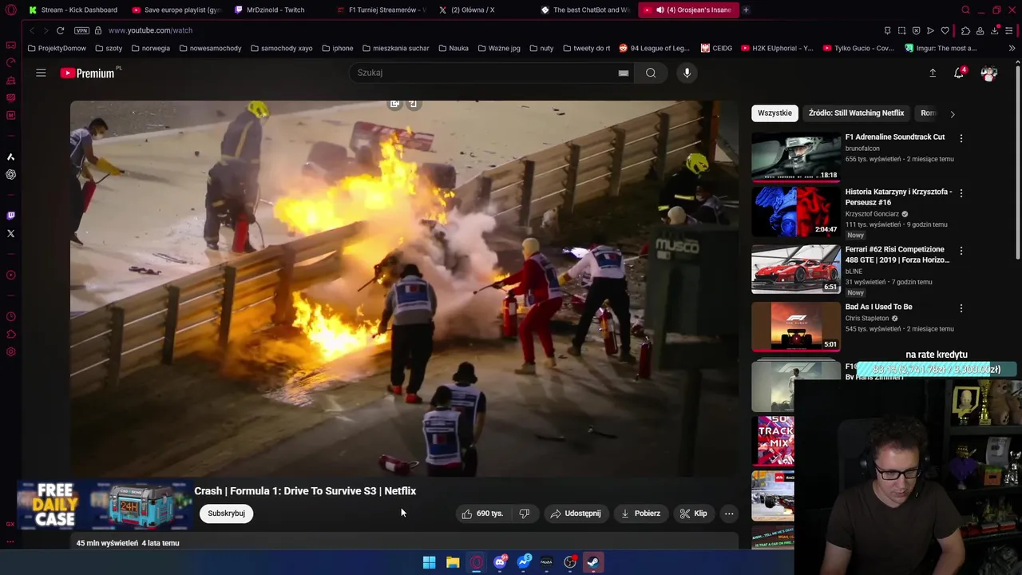This screenshot has height=575, width=1022.
Task: Open the Create upload icon
Action: (933, 73)
